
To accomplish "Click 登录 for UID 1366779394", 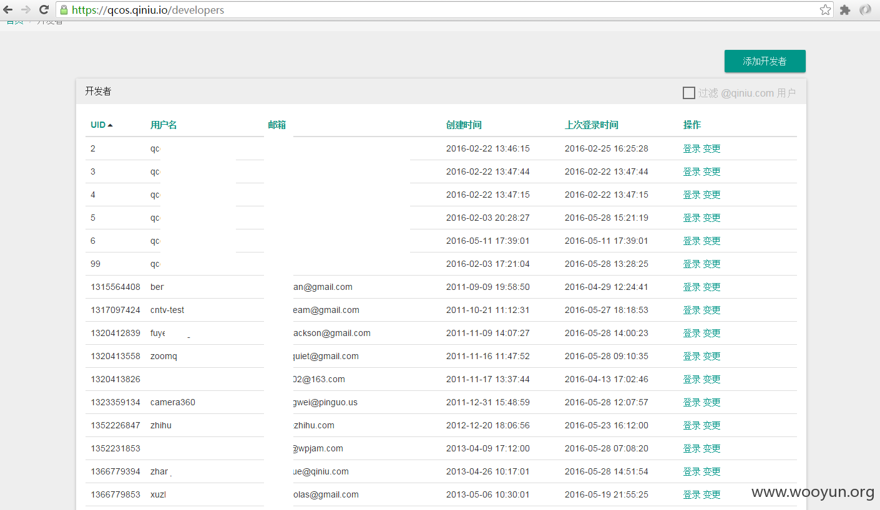I will 692,471.
